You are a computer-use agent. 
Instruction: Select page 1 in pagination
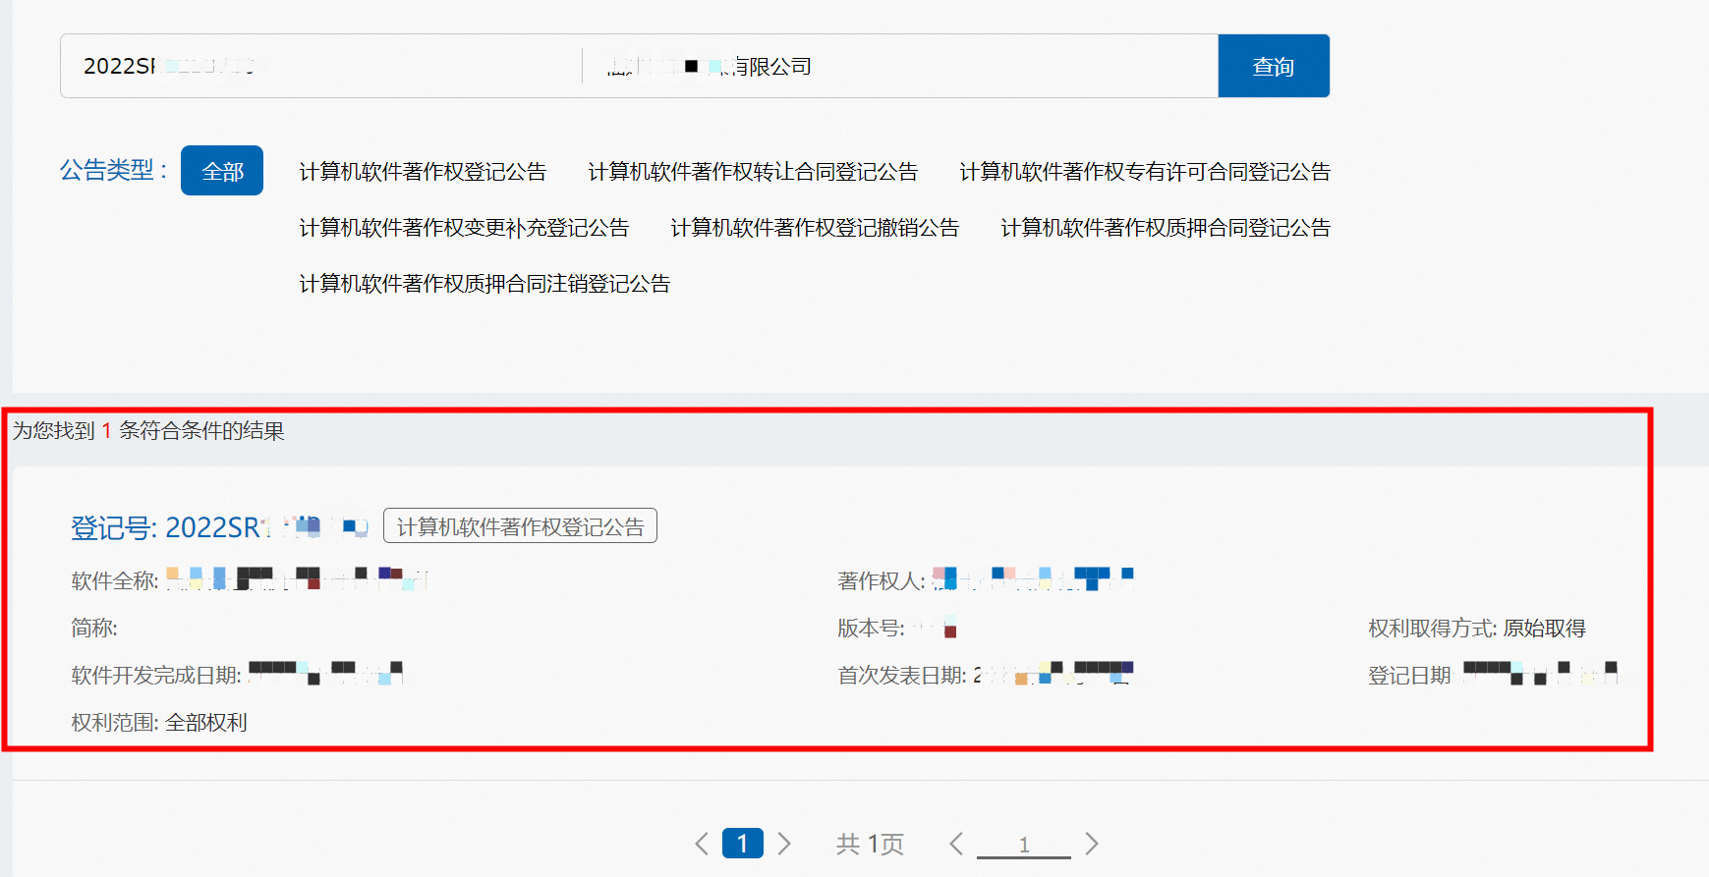pos(743,844)
